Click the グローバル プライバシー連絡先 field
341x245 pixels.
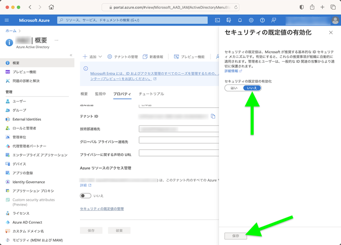[x=179, y=140]
